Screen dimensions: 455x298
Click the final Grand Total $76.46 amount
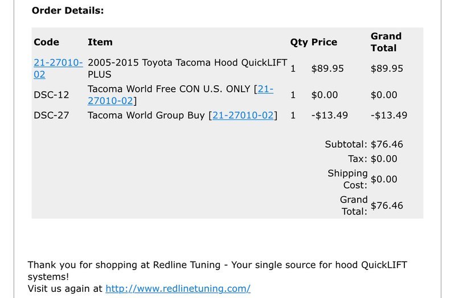tap(387, 205)
